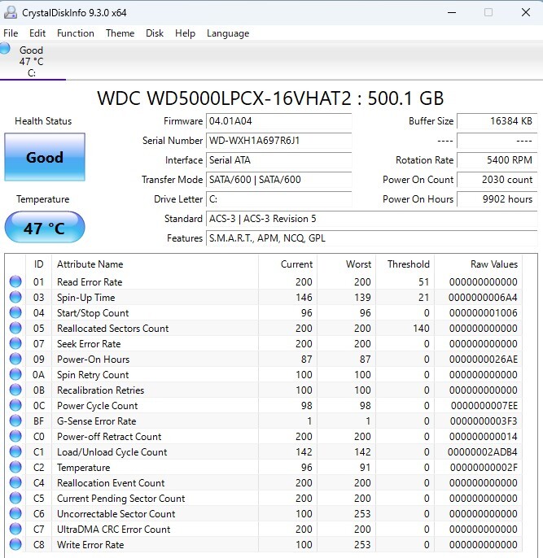This screenshot has width=543, height=558.
Task: Click raw value 00000000002F for Temperature
Action: coord(484,467)
